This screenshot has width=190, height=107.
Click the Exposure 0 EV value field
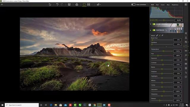178,60
